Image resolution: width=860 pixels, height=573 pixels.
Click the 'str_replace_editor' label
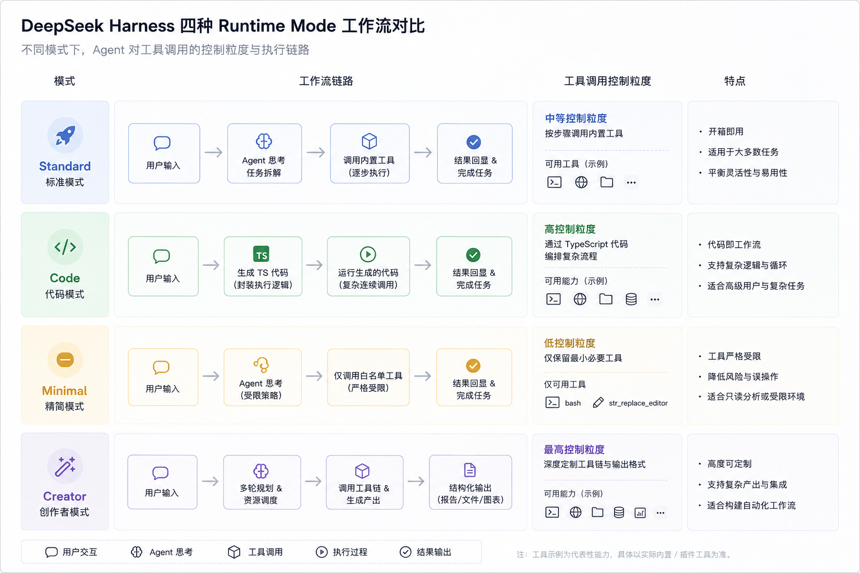click(x=638, y=403)
